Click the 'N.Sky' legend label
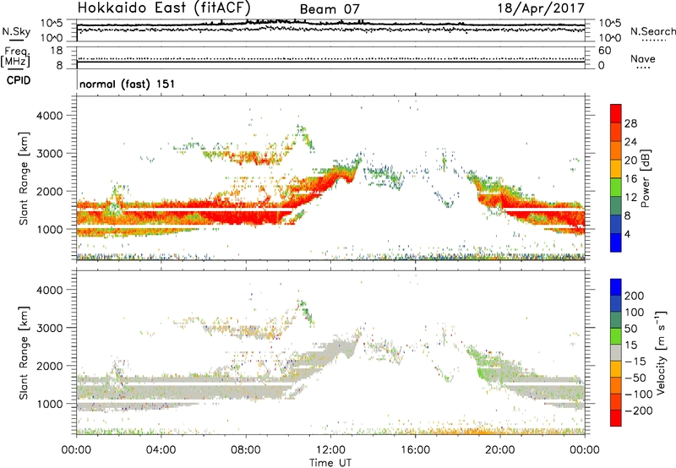 (x=16, y=31)
